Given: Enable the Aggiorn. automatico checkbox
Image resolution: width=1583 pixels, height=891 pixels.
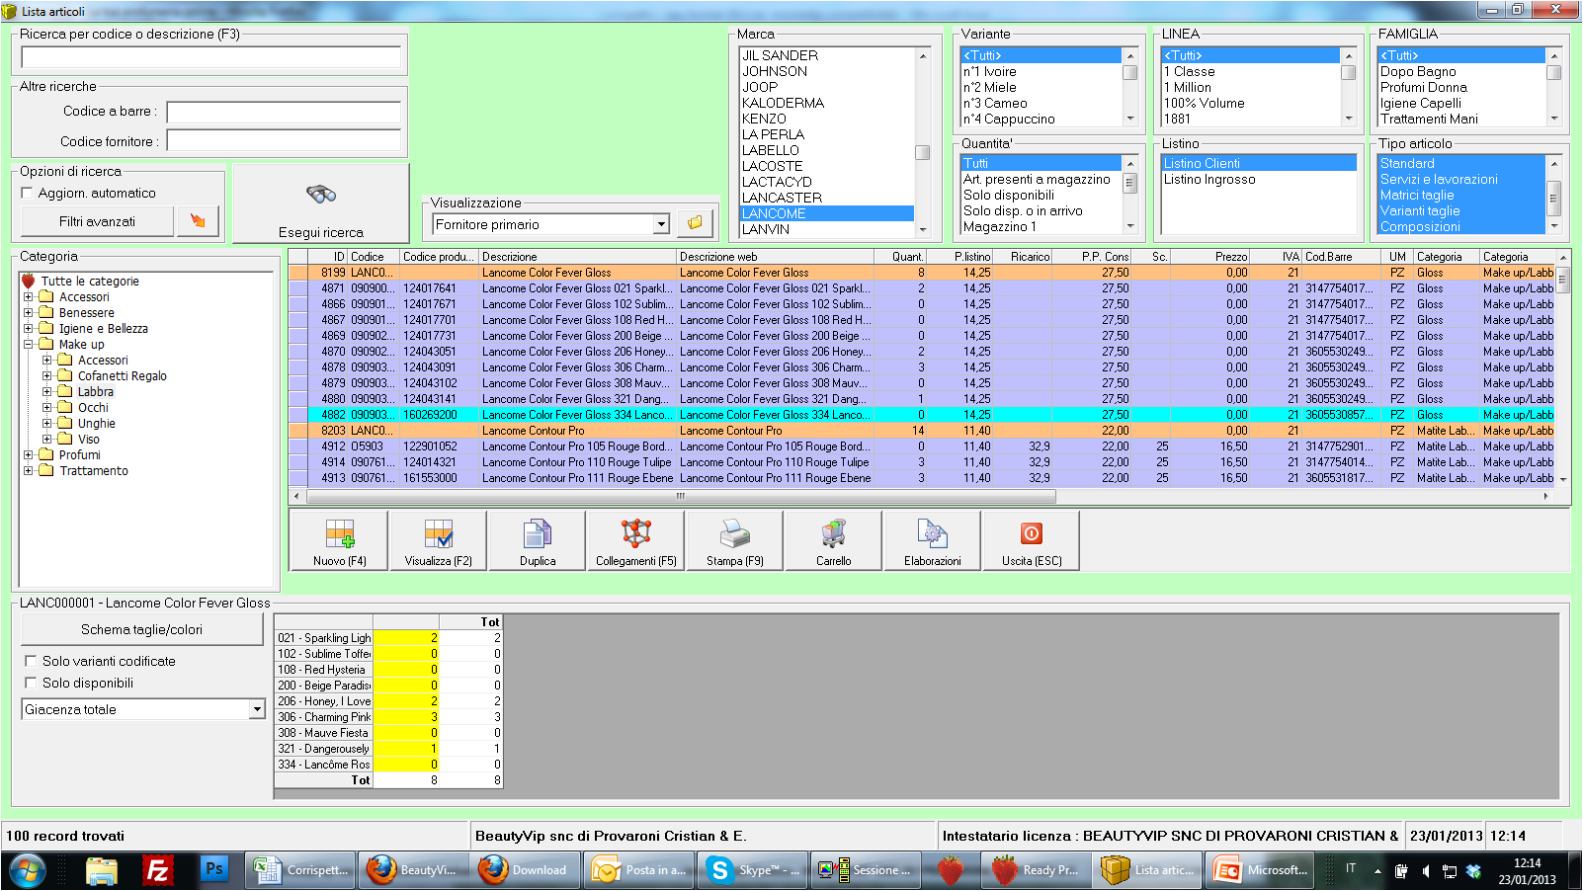Looking at the screenshot, I should point(28,193).
